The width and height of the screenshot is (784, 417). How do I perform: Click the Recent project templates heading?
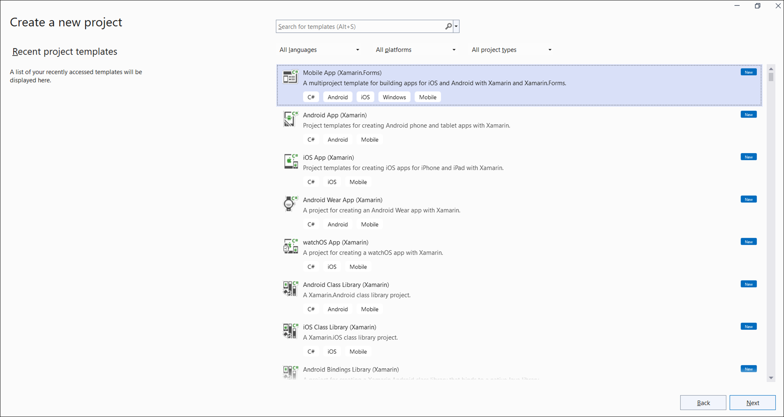click(x=65, y=51)
